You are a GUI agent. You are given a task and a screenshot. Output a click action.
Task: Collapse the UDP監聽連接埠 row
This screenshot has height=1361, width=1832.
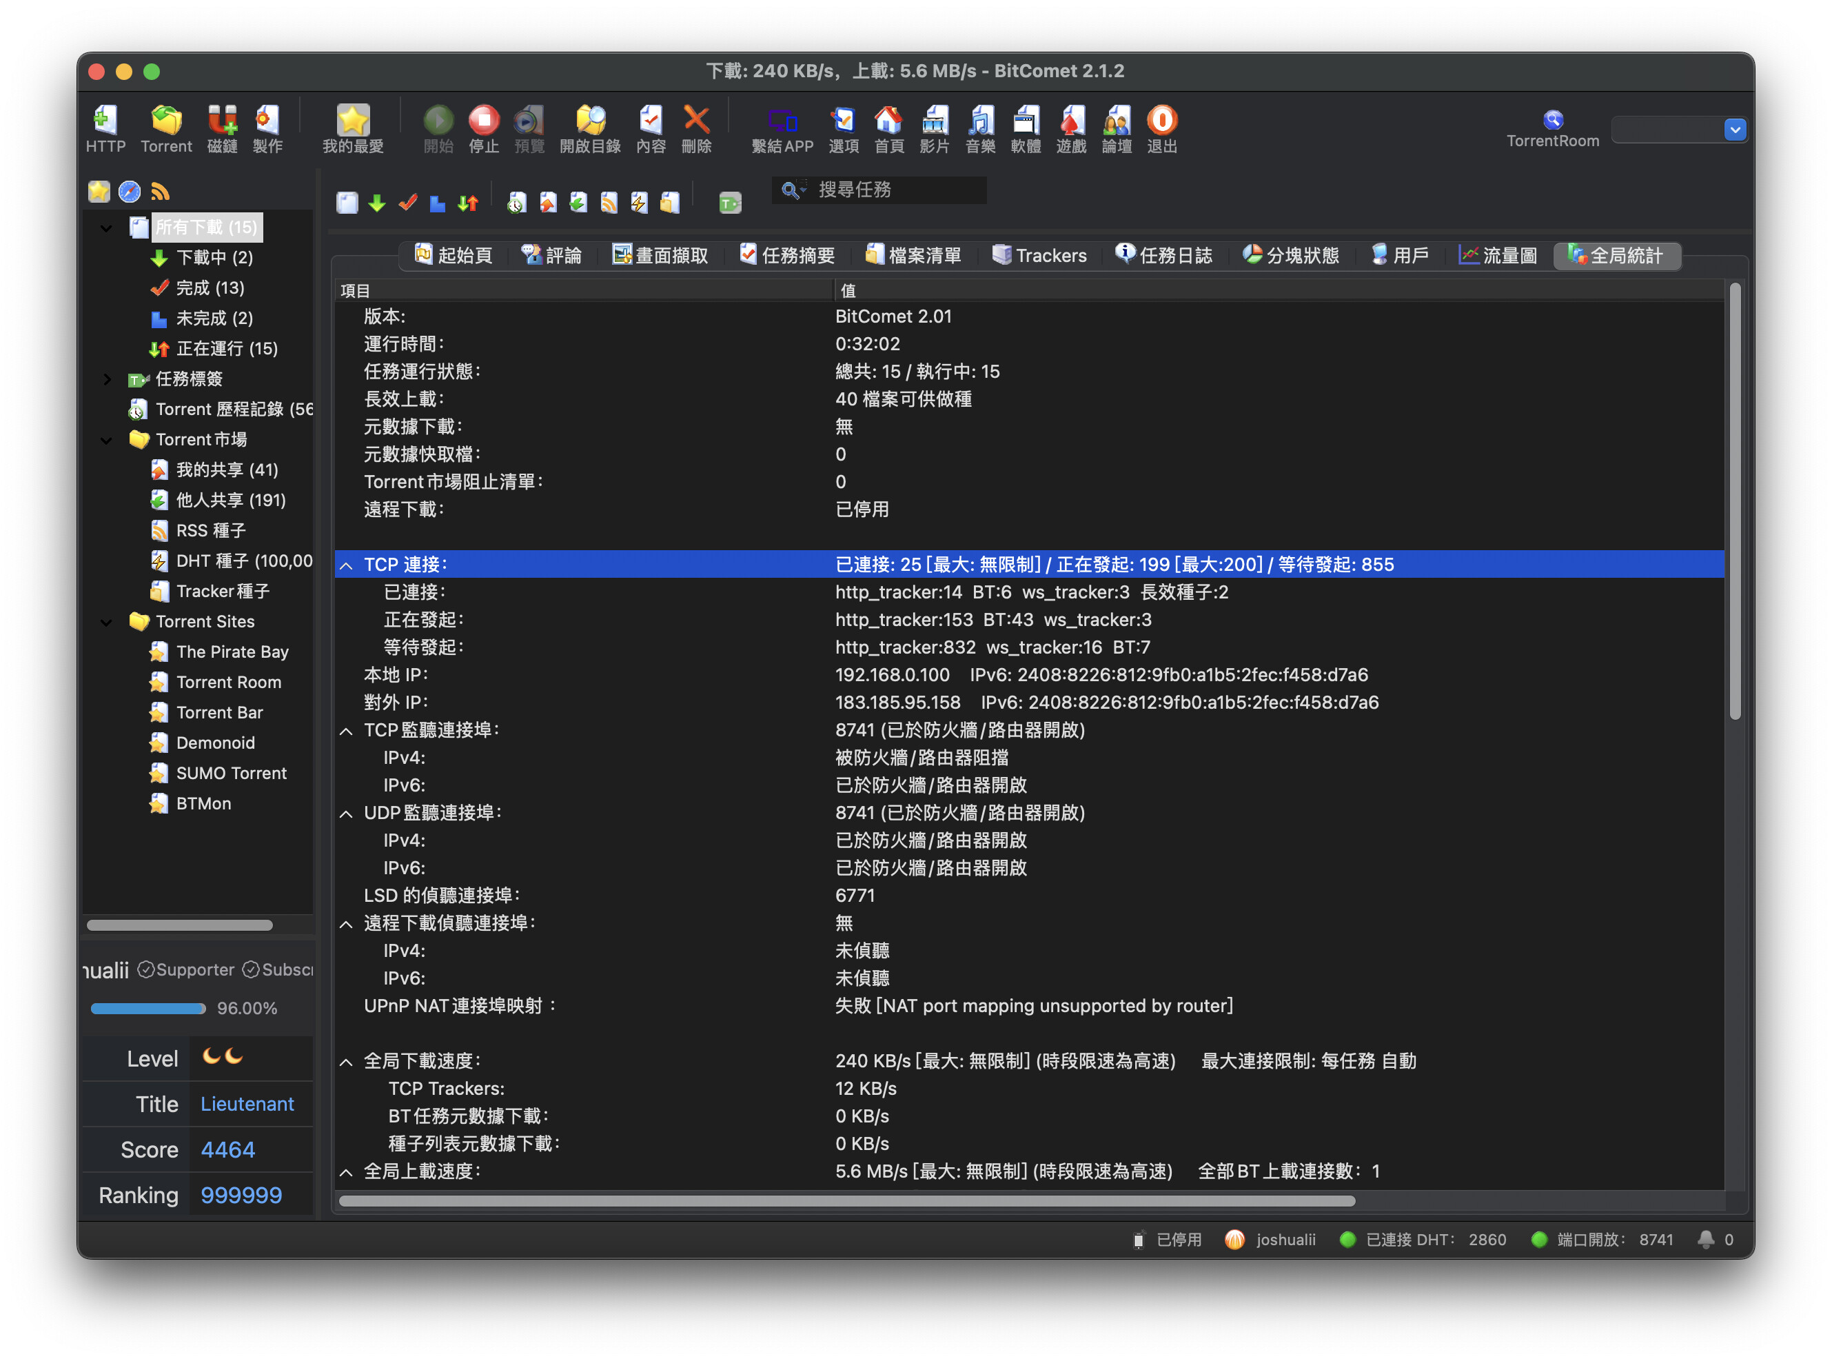[x=347, y=813]
